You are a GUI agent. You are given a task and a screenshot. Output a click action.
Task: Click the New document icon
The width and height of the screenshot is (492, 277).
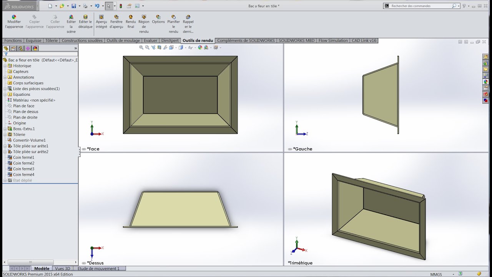(50, 6)
